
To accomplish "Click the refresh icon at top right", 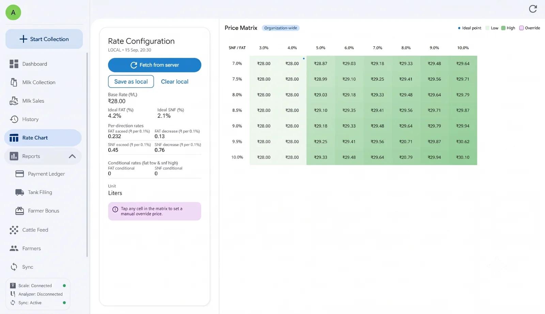I will tap(533, 9).
